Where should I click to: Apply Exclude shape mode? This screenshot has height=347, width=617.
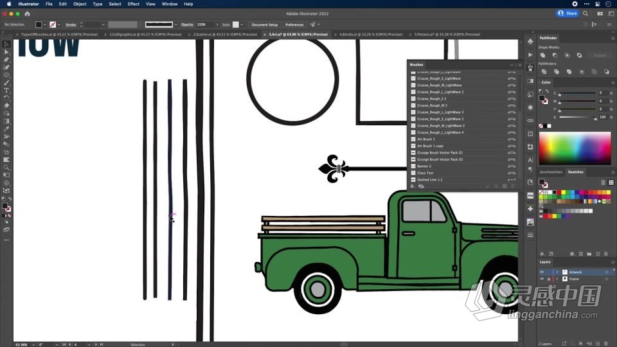[x=579, y=55]
